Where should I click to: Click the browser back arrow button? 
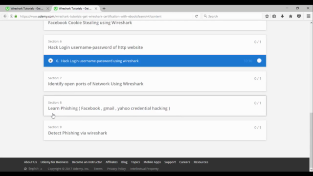point(5,16)
